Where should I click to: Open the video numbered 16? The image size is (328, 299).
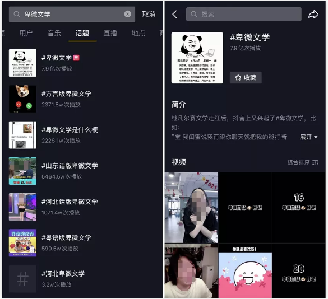coord(299,208)
